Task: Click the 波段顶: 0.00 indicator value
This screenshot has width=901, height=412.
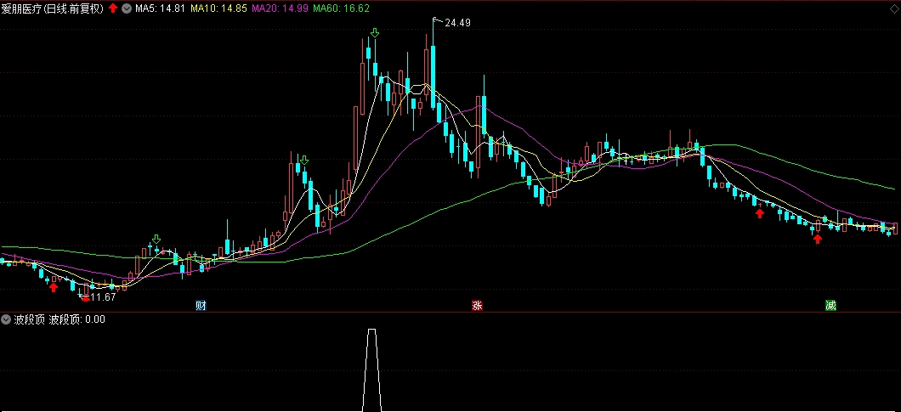Action: click(77, 319)
